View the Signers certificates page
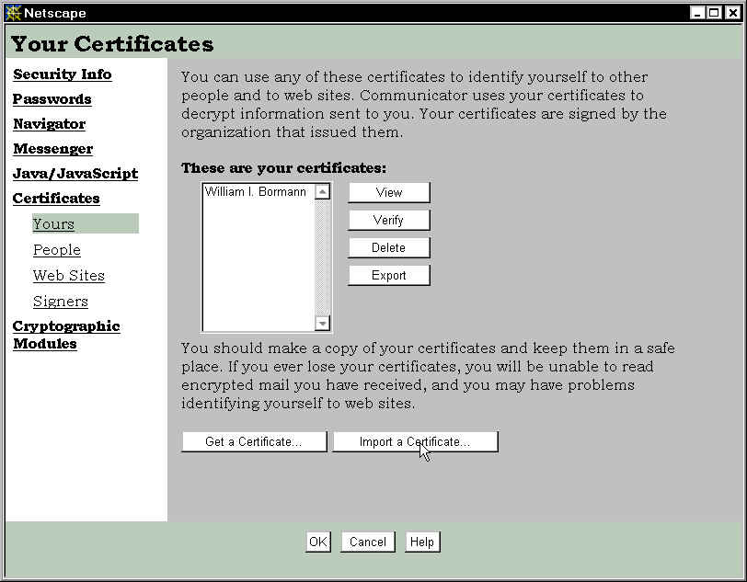 (x=60, y=302)
